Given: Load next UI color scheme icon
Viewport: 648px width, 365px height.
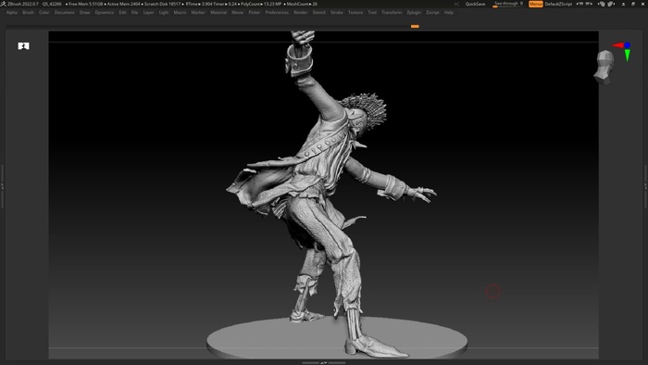Looking at the screenshot, I should click(x=610, y=4).
